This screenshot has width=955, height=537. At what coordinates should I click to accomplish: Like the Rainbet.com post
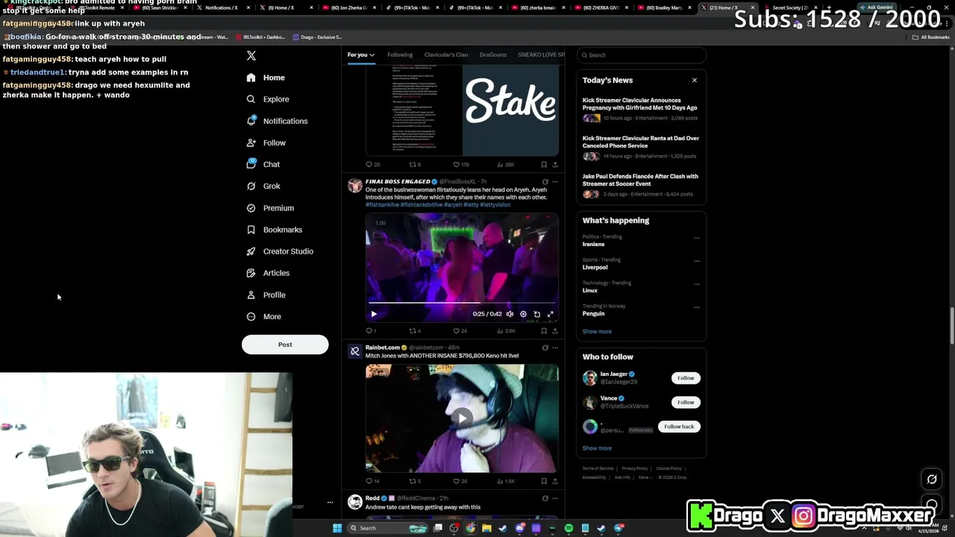[x=460, y=481]
